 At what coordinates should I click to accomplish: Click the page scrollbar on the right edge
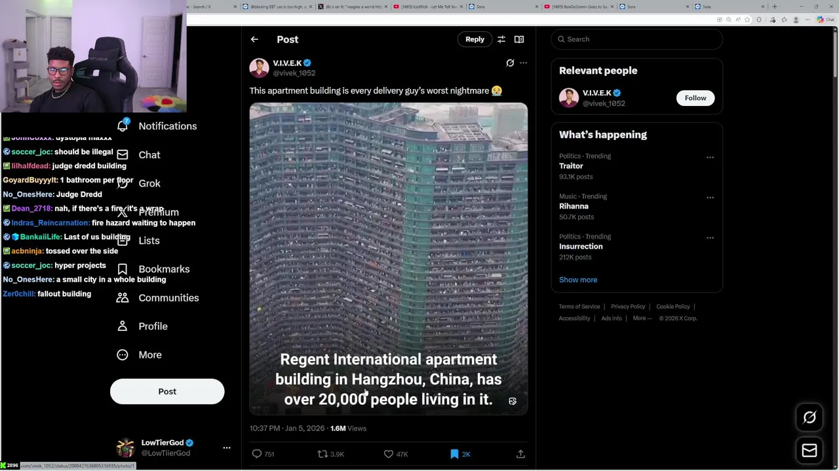pyautogui.click(x=834, y=56)
